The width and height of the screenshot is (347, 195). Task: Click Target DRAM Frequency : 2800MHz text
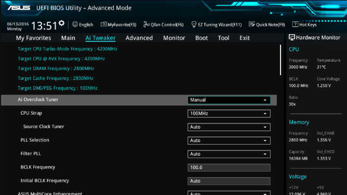click(56, 68)
